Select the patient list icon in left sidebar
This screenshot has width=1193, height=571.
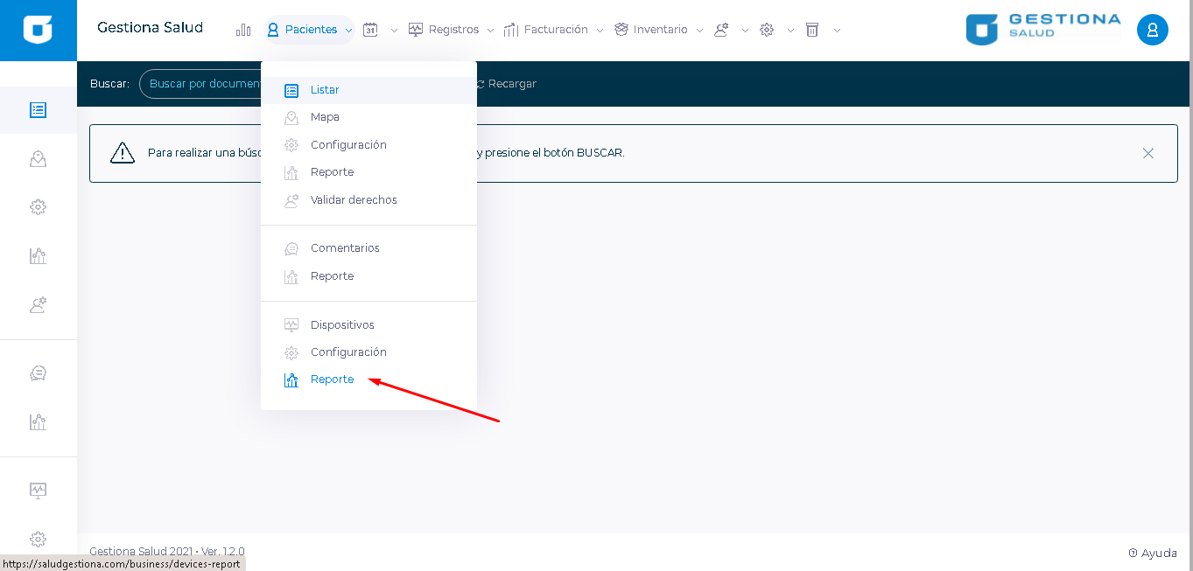tap(38, 110)
